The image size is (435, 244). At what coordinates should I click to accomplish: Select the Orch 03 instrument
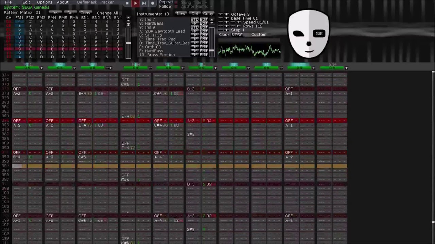[150, 47]
